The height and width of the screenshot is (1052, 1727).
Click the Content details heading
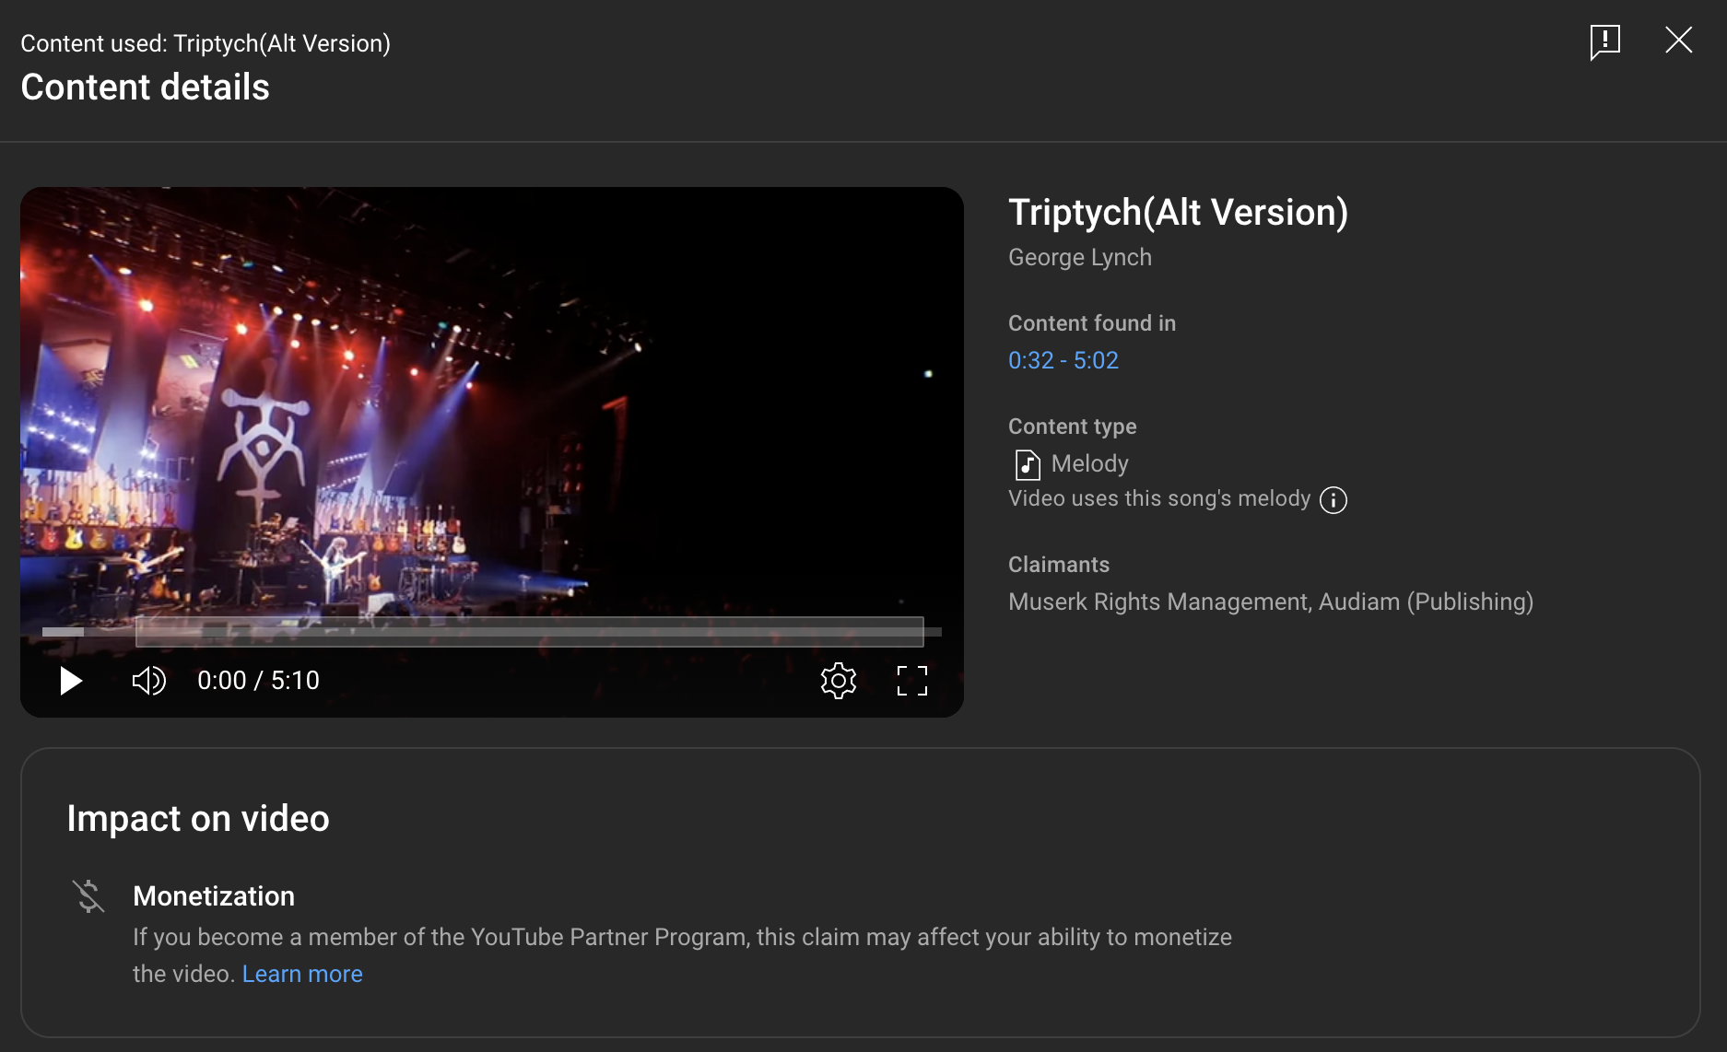pyautogui.click(x=145, y=88)
